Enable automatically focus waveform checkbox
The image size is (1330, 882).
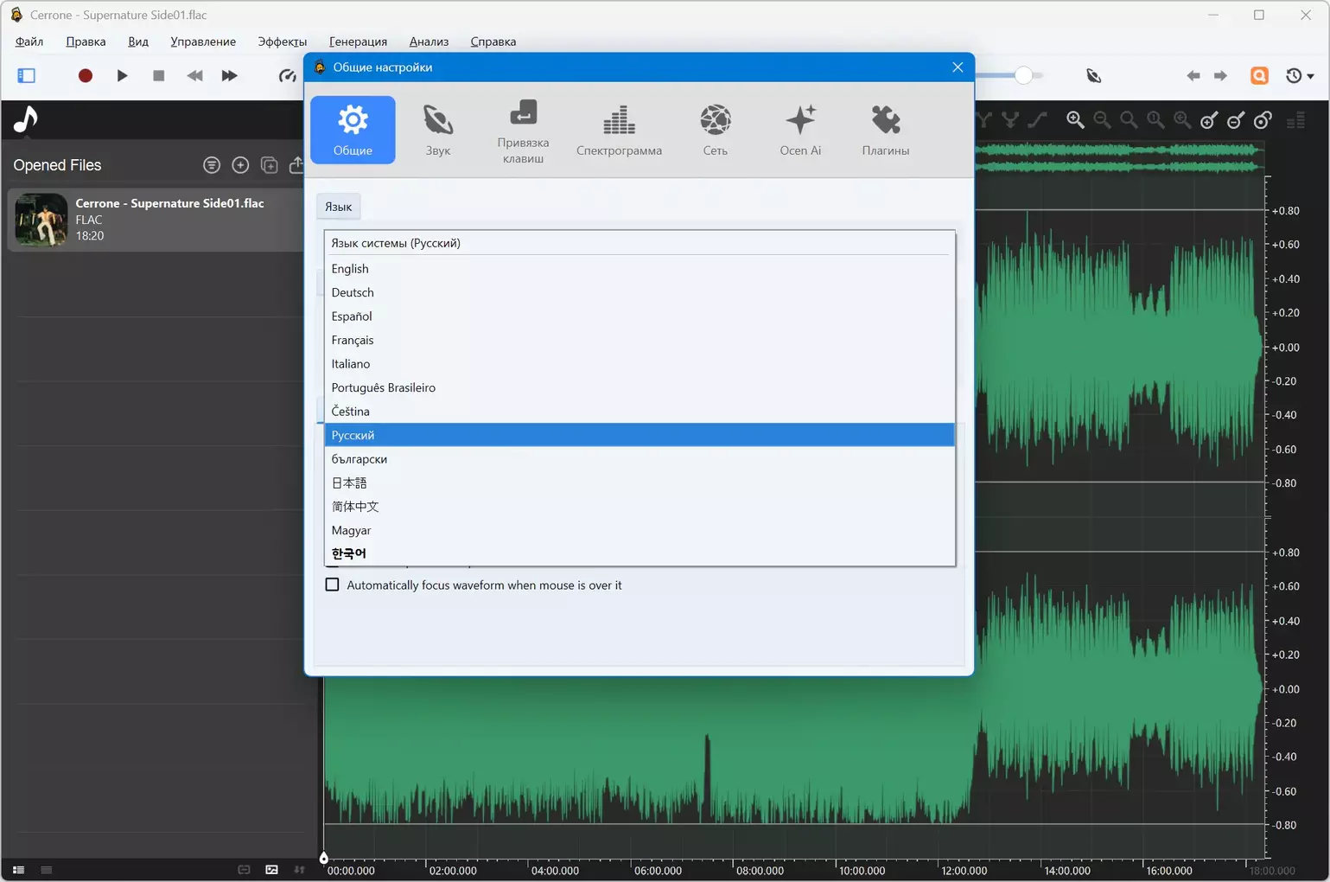[x=332, y=585]
